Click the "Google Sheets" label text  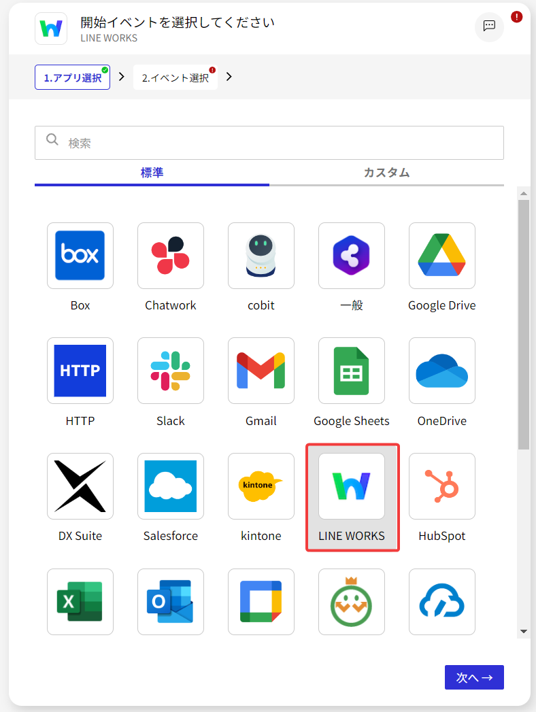(x=351, y=422)
